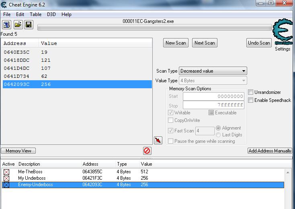Select found address 06418DDC
The width and height of the screenshot is (295, 209).
pos(77,60)
